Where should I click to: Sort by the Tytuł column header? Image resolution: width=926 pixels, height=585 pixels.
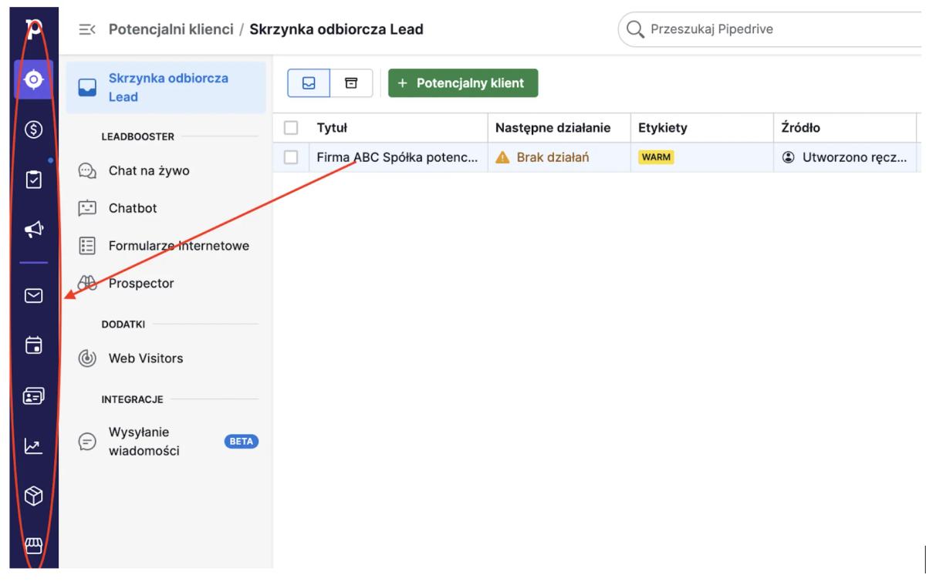332,128
